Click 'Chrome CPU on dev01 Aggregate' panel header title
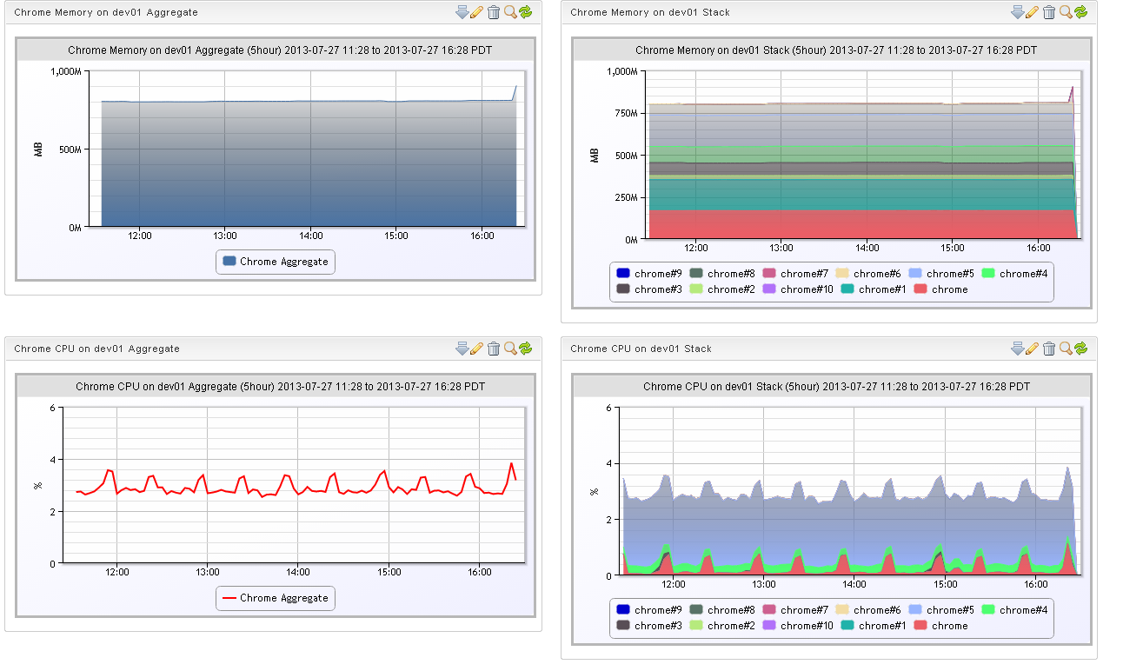 96,349
